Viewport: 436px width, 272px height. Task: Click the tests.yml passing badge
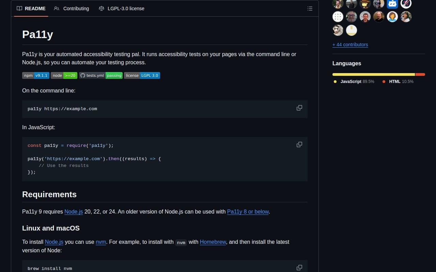pos(101,75)
